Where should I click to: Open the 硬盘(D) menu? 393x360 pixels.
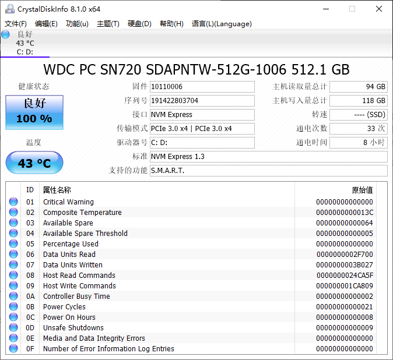pos(139,24)
